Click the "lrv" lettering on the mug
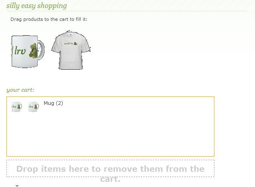The height and width of the screenshot is (187, 255). coord(20,51)
